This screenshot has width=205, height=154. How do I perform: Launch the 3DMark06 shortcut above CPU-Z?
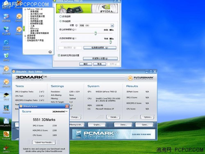click(6, 82)
